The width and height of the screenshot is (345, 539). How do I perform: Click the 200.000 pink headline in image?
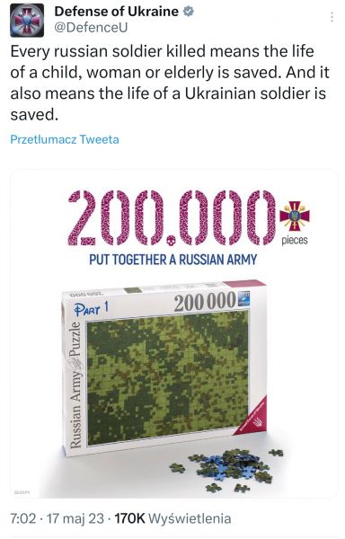click(172, 217)
